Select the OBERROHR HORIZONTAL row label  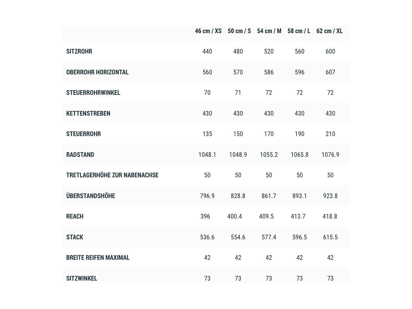point(97,72)
